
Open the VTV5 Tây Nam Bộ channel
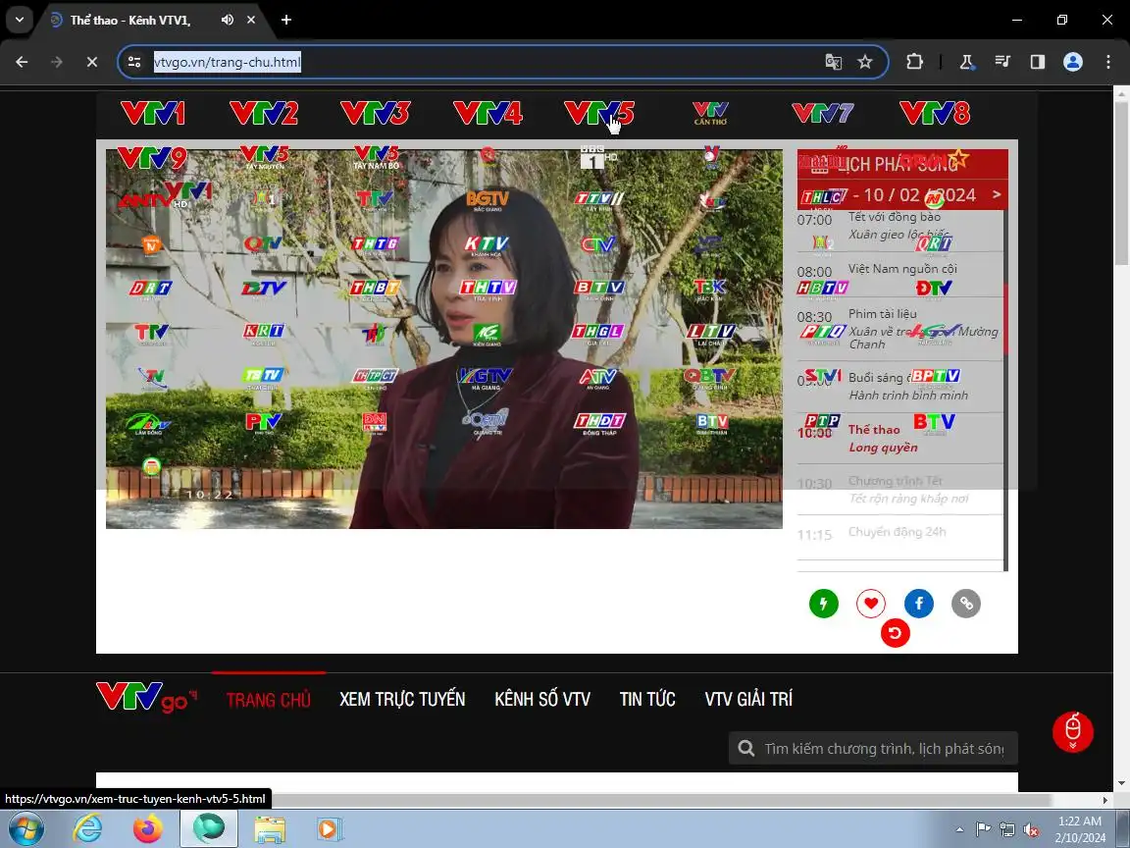coord(377,157)
